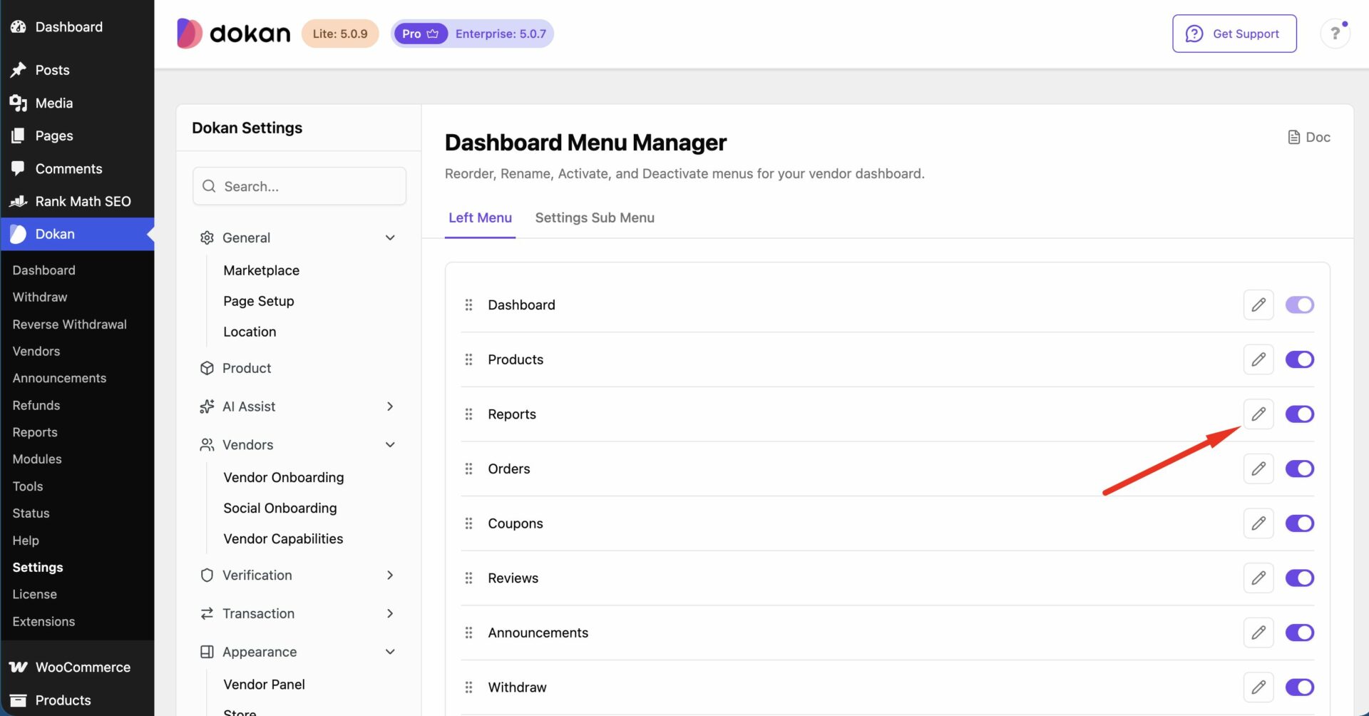
Task: Click the settings Search field
Action: (299, 186)
